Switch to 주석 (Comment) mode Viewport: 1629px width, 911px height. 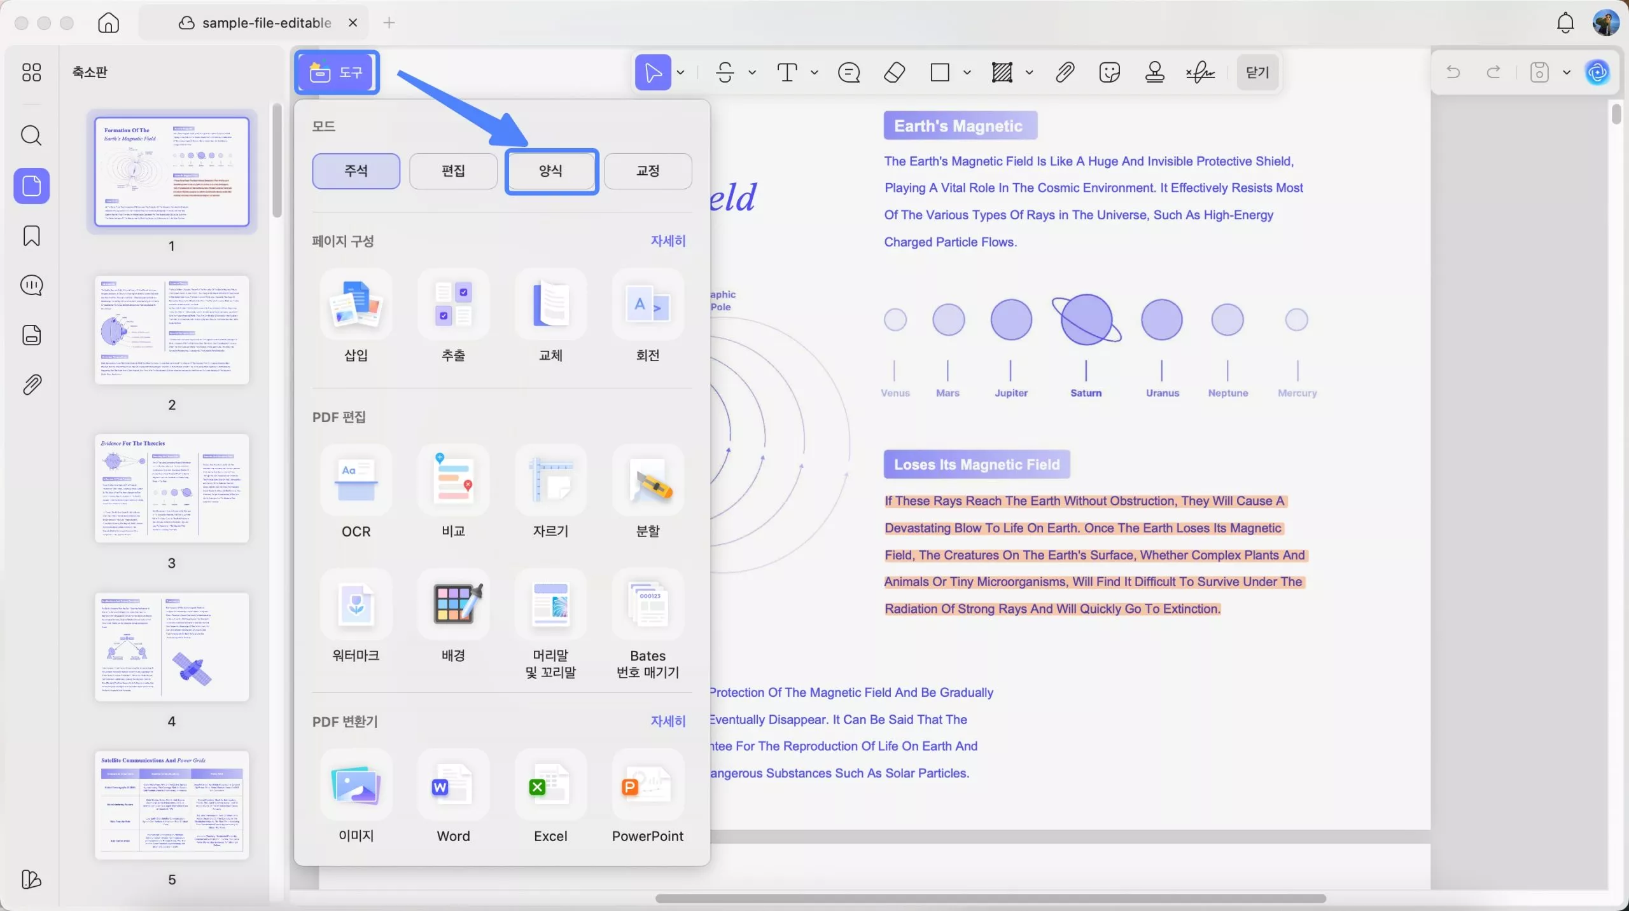pyautogui.click(x=356, y=171)
